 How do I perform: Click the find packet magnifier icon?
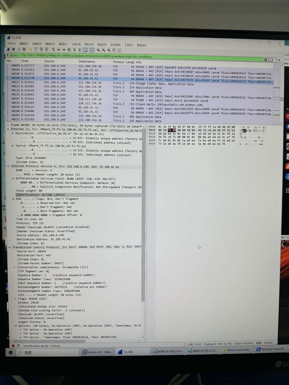(53, 50)
